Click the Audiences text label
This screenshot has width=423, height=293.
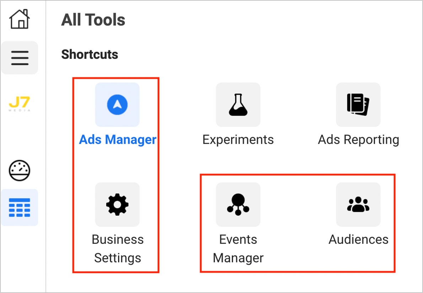358,239
